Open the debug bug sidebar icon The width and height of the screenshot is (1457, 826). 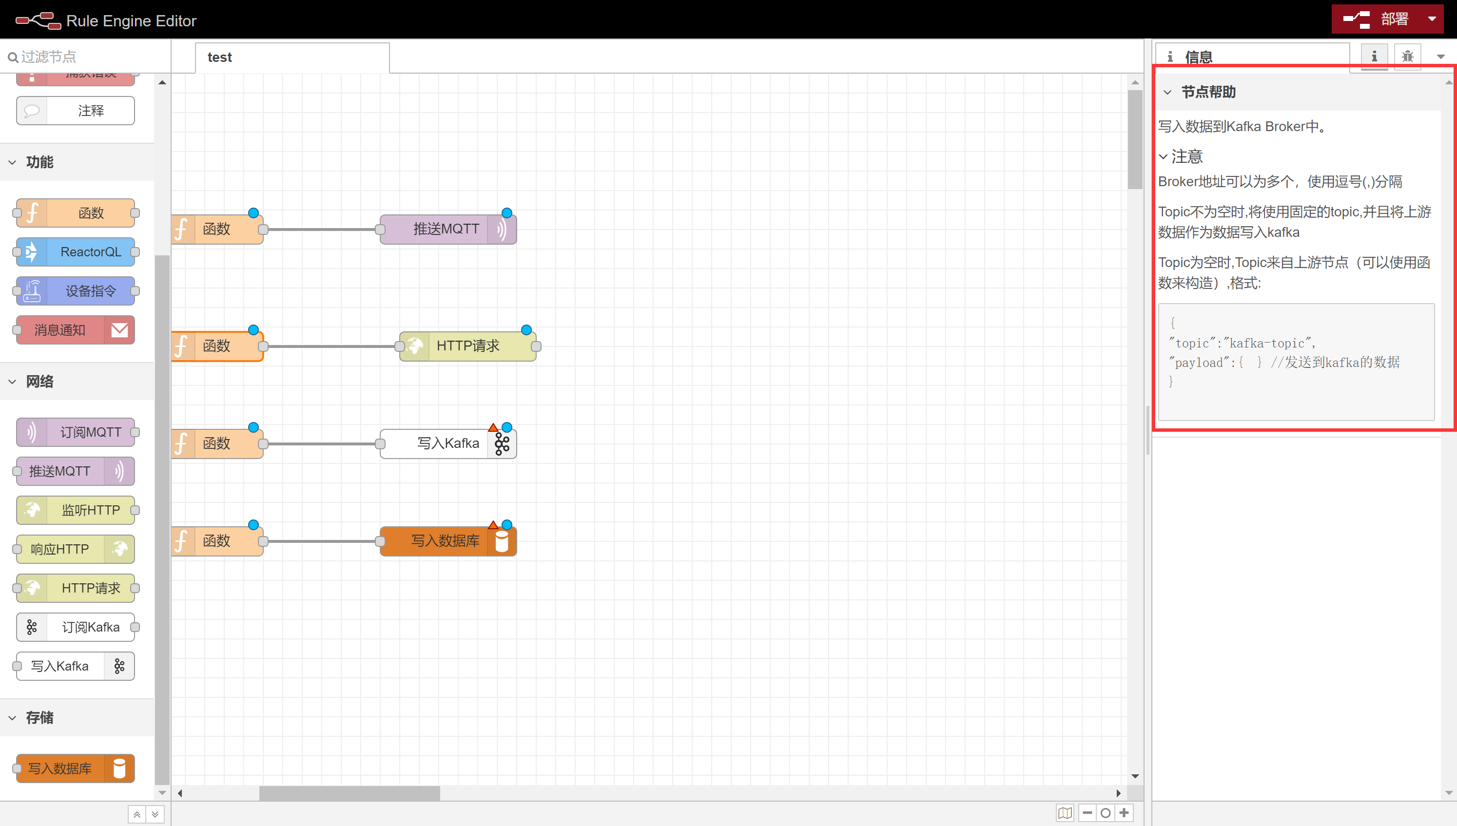click(x=1408, y=56)
